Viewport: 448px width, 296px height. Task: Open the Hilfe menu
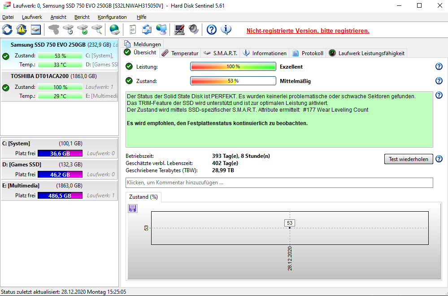tap(141, 17)
